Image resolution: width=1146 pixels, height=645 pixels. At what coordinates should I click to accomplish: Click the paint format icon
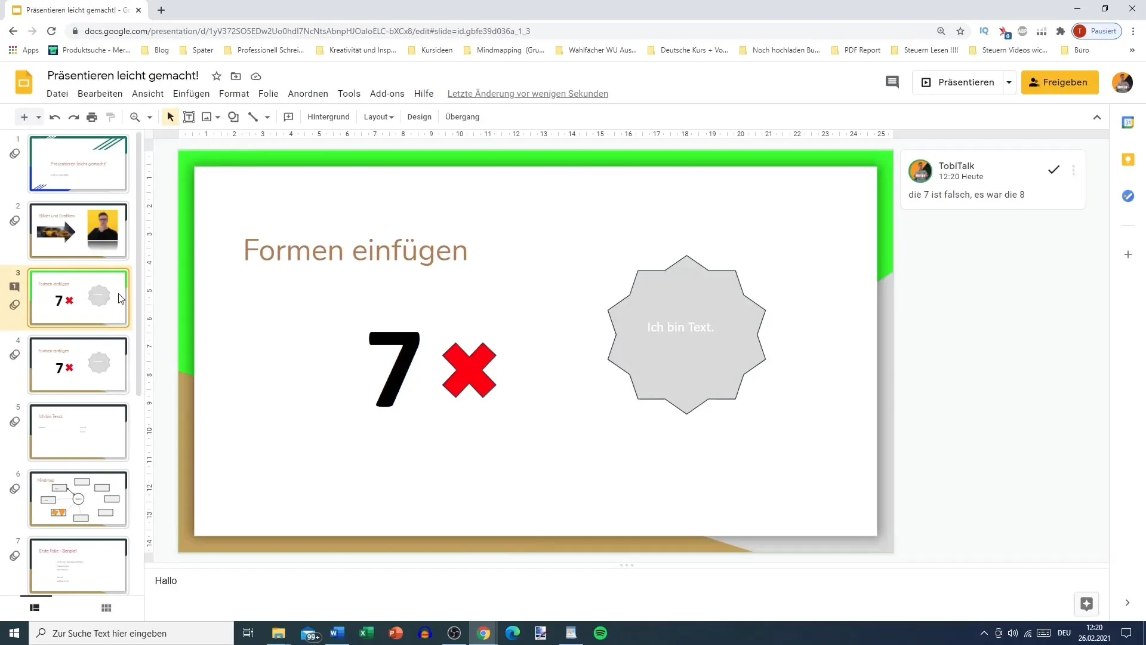110,117
